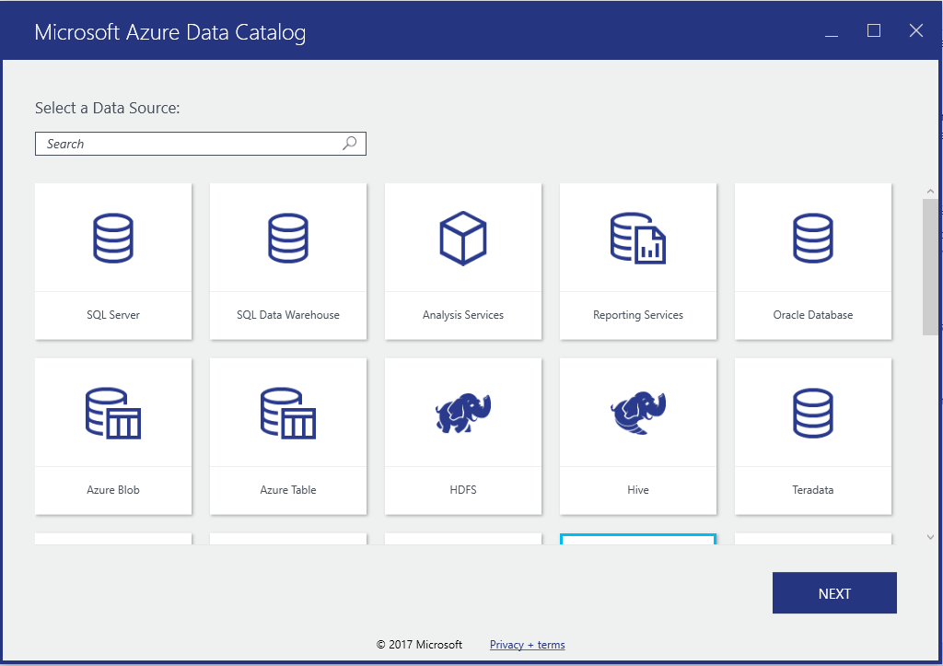The width and height of the screenshot is (943, 666).
Task: Choose the SQL Data Warehouse icon
Action: (x=288, y=238)
